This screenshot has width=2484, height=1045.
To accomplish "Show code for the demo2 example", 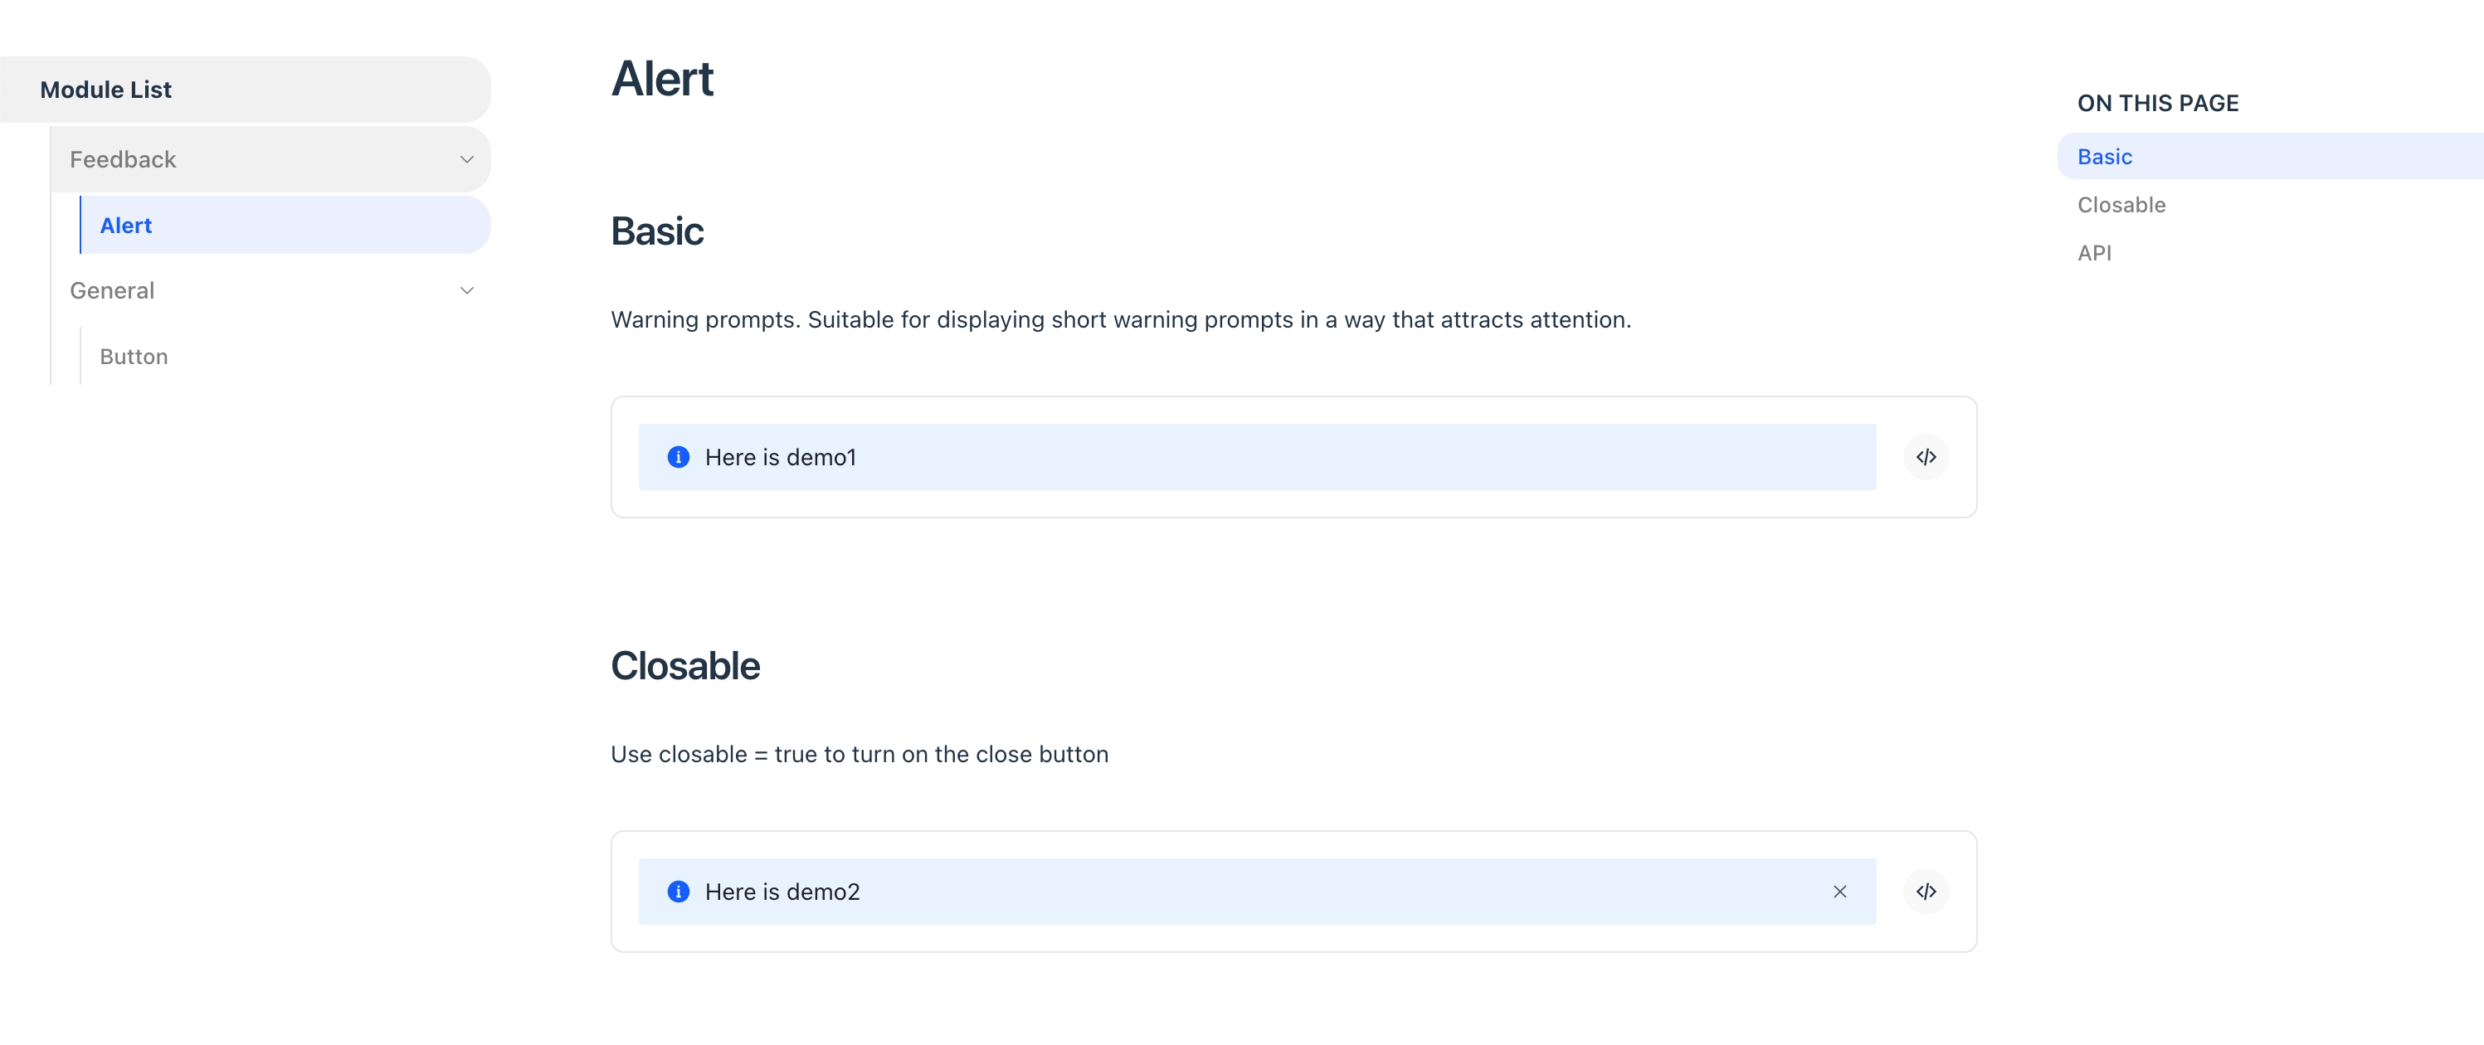I will pos(1926,892).
